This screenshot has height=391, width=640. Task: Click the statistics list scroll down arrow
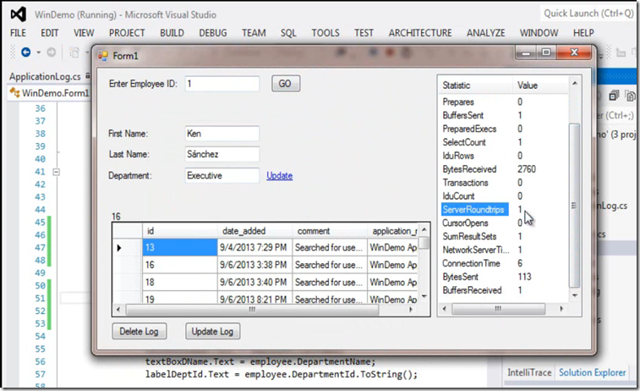pos(575,295)
